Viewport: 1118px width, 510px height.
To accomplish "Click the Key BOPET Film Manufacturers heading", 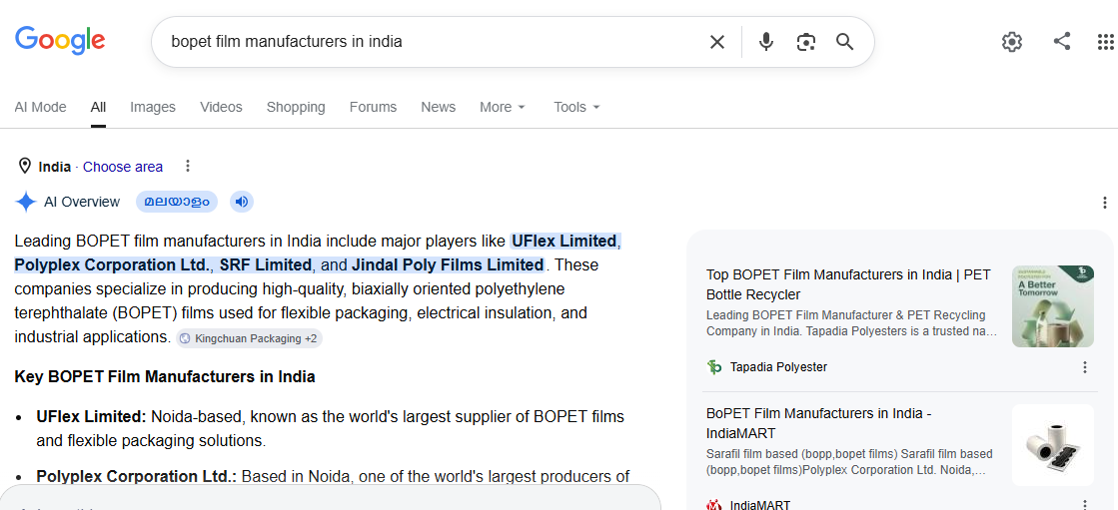I will [x=165, y=377].
